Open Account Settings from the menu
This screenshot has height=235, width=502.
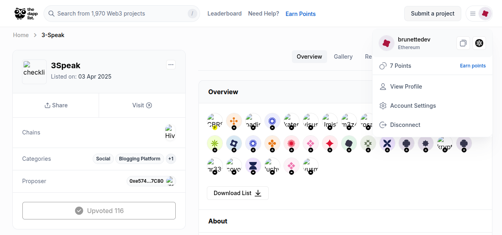tap(433, 106)
